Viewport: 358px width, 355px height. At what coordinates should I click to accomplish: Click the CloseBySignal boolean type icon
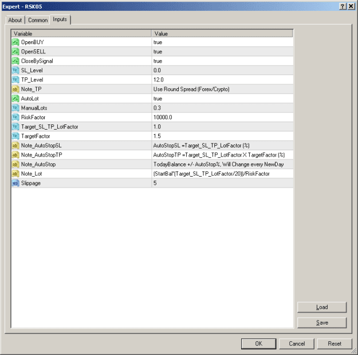(x=15, y=61)
